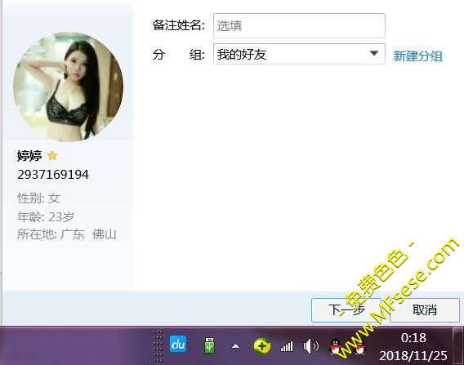The image size is (464, 365).
Task: Click the circular profile avatar thumbnail
Action: pyautogui.click(x=69, y=87)
